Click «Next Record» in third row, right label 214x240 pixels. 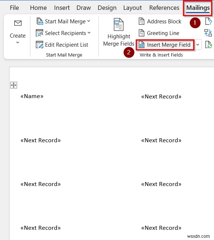coord(161,184)
